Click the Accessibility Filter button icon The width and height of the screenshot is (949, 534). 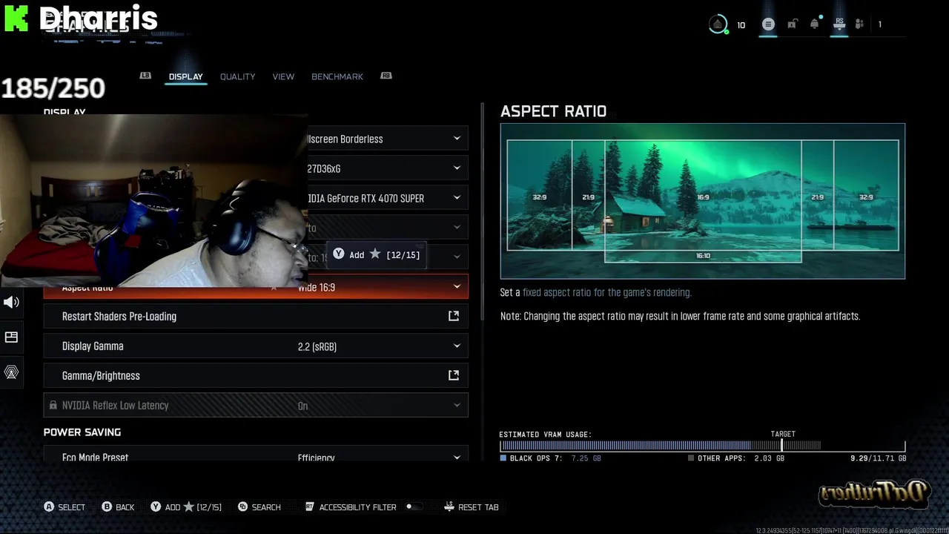click(310, 507)
